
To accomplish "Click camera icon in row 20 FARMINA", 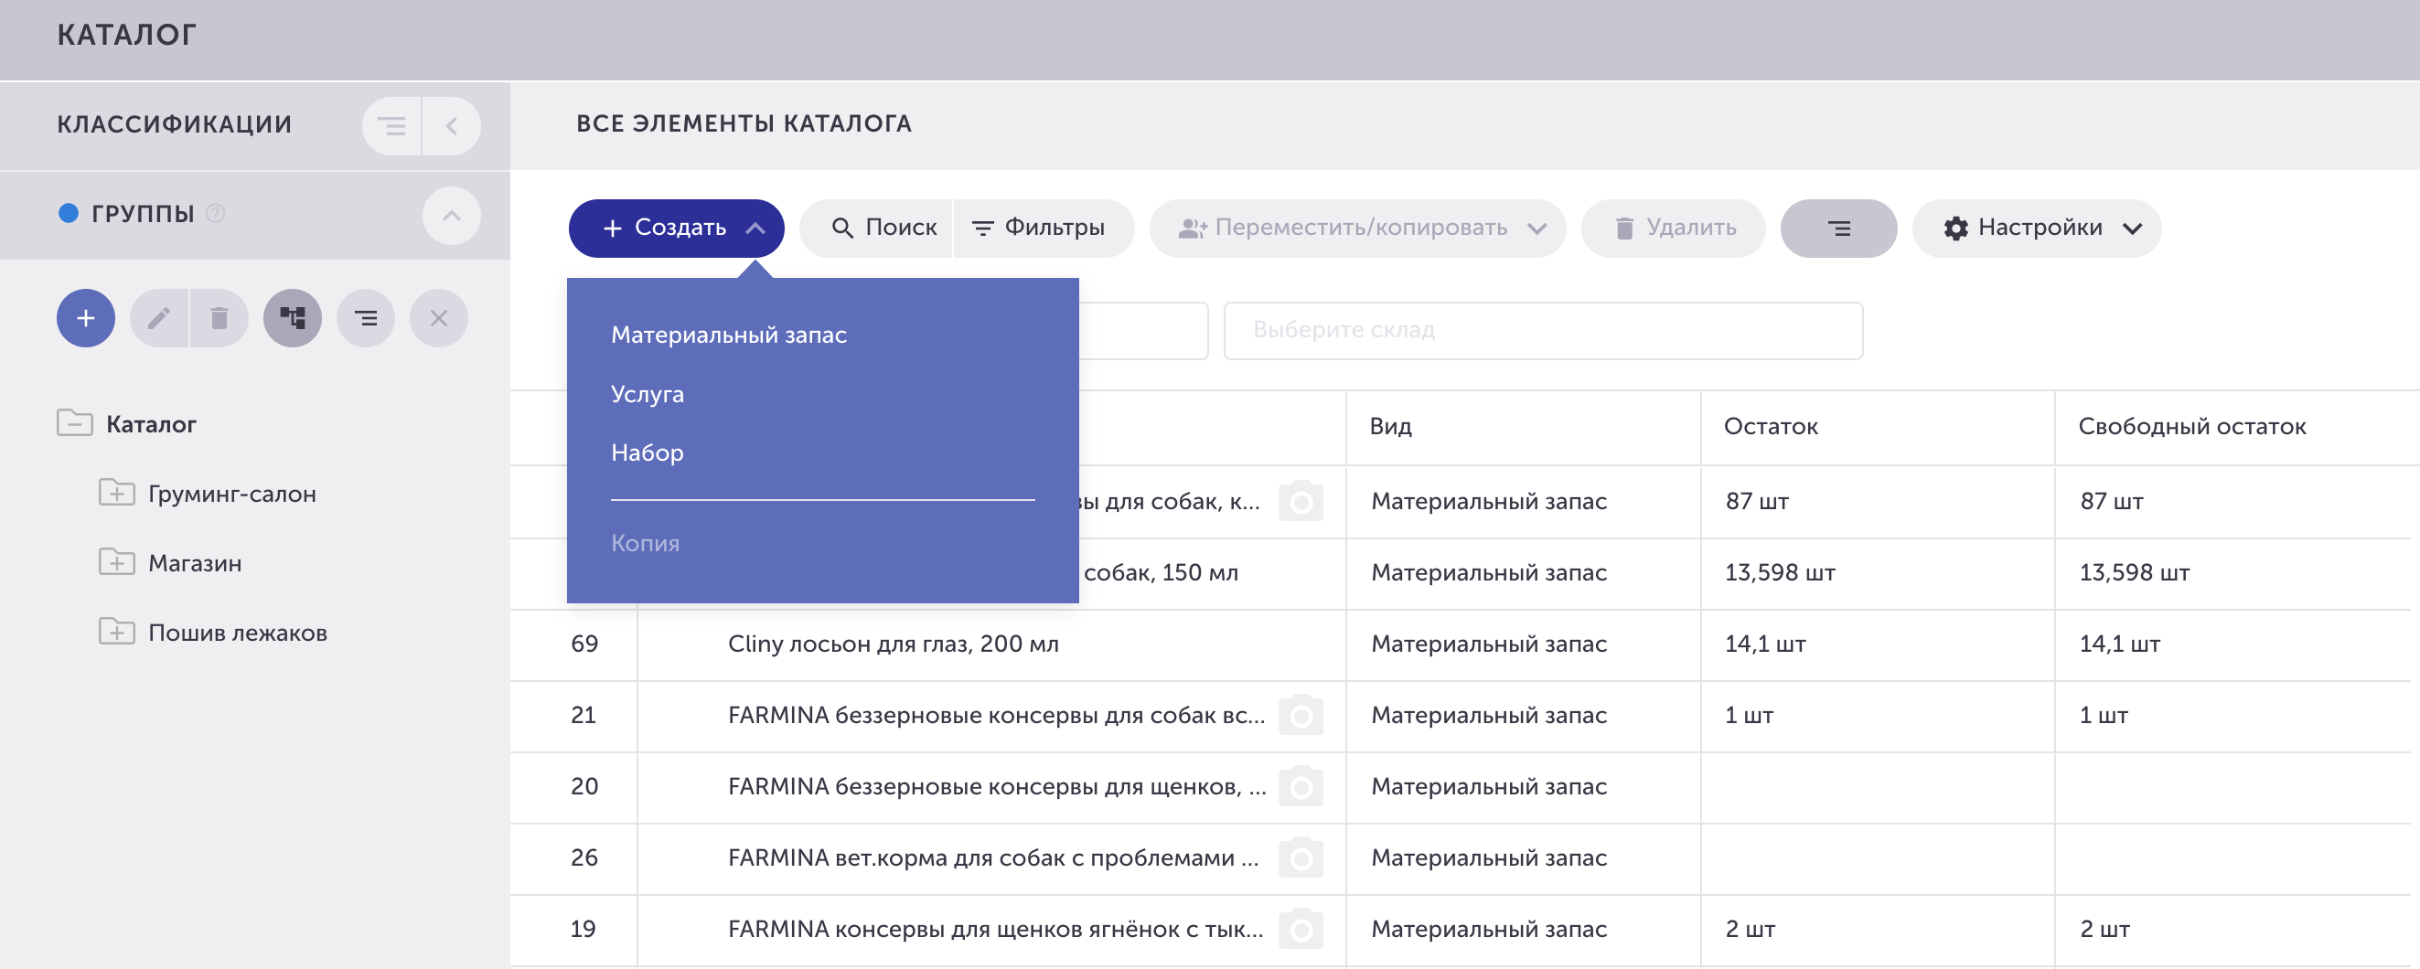I will tap(1301, 787).
